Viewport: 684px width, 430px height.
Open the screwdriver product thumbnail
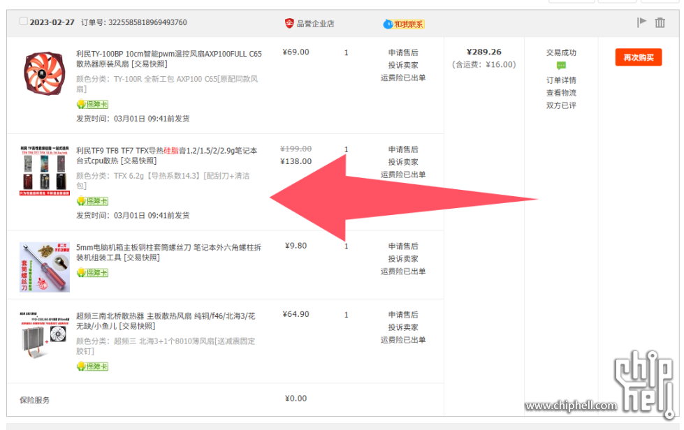click(45, 267)
